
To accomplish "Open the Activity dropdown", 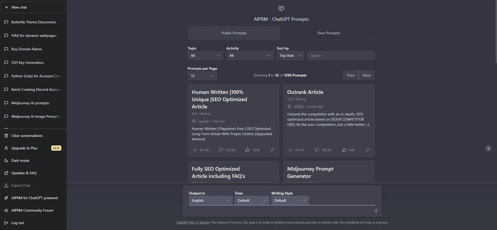I will click(x=250, y=55).
